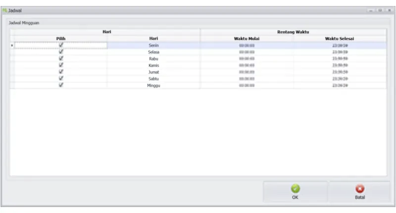This screenshot has width=396, height=213.
Task: Toggle the Selasa day checkbox
Action: point(61,52)
